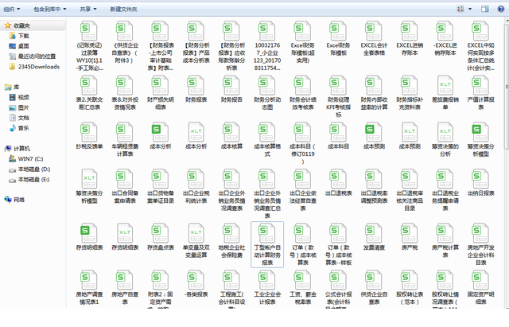Select the 财产损失明细表 file

[x=161, y=93]
